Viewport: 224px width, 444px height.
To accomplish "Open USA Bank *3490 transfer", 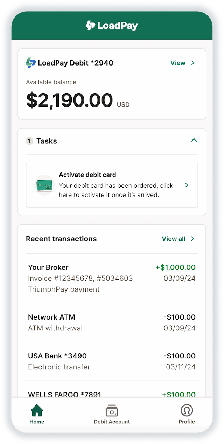I will [112, 361].
